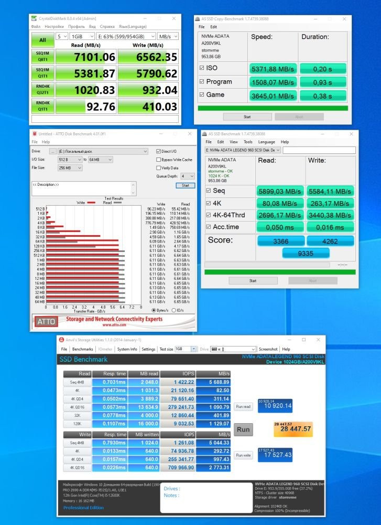Open the Test size 1GB dropdown in Anvil's
Screen dimensions: 381x525
[186, 349]
